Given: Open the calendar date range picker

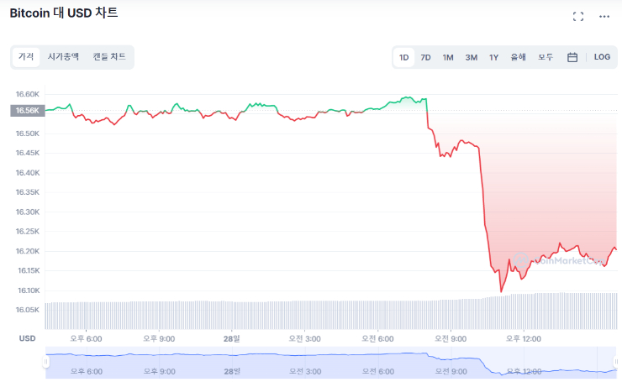Looking at the screenshot, I should 572,57.
